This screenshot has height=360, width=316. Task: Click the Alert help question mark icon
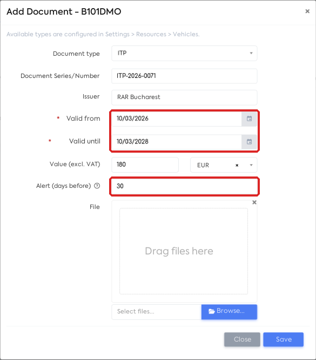(97, 186)
